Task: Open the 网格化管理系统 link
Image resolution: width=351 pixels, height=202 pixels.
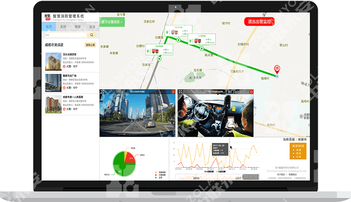Action: [284, 178]
